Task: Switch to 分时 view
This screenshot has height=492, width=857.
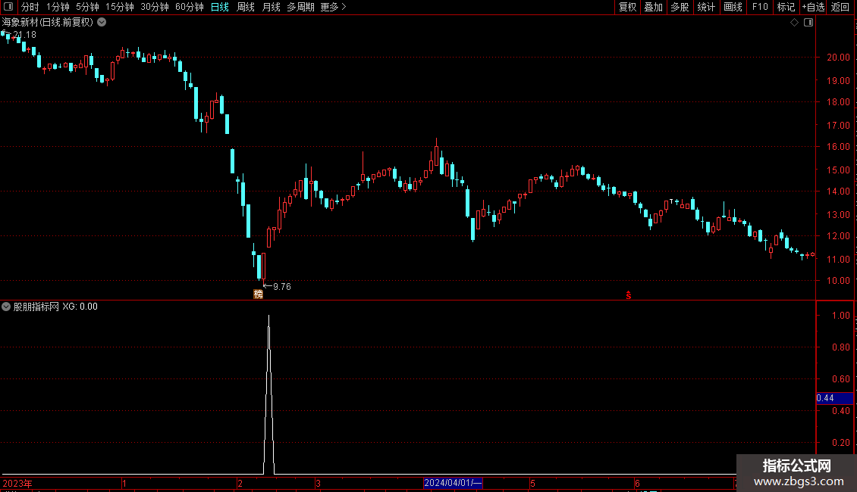Action: click(x=30, y=7)
